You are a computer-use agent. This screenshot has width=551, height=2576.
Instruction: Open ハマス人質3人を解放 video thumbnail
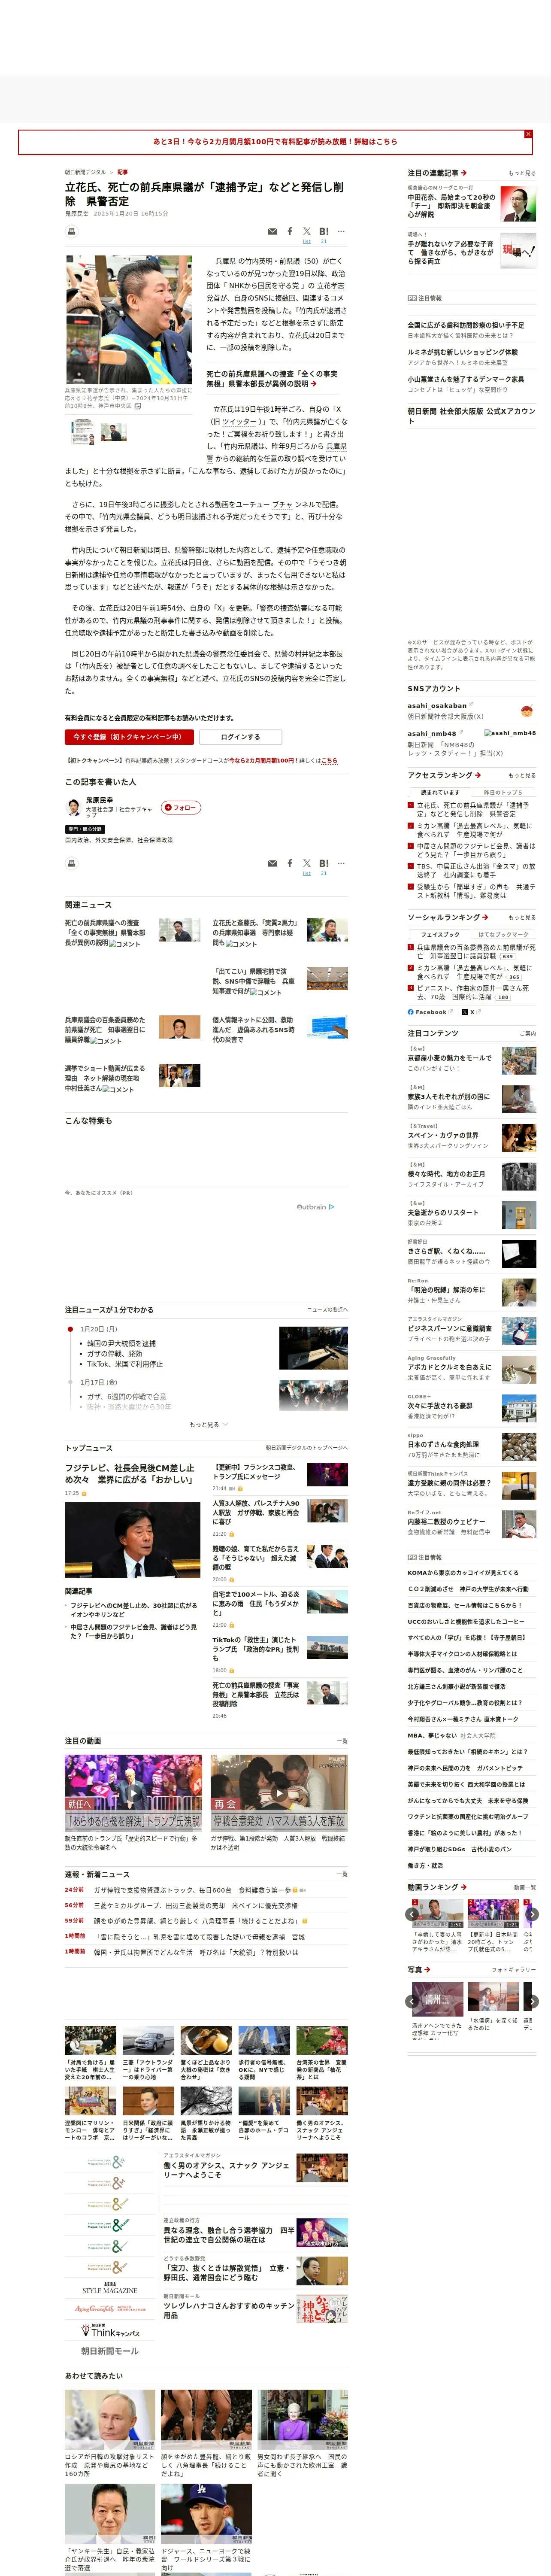[279, 1792]
